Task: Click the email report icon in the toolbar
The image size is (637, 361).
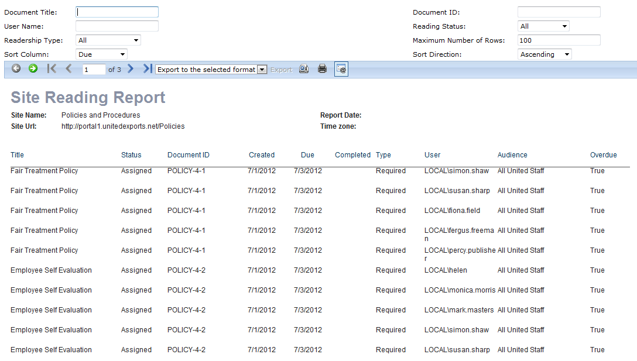Action: coord(341,69)
